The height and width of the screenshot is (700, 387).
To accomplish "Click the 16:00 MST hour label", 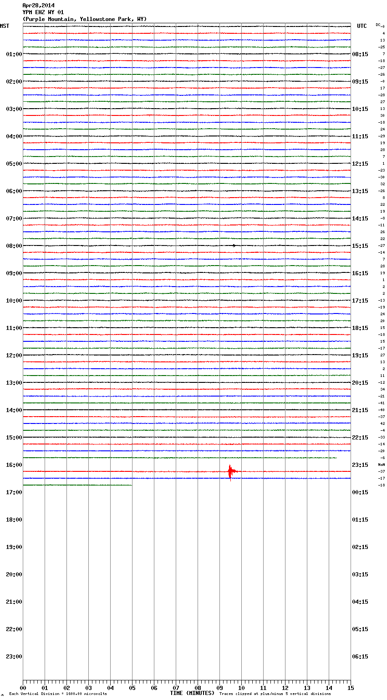I will (14, 465).
